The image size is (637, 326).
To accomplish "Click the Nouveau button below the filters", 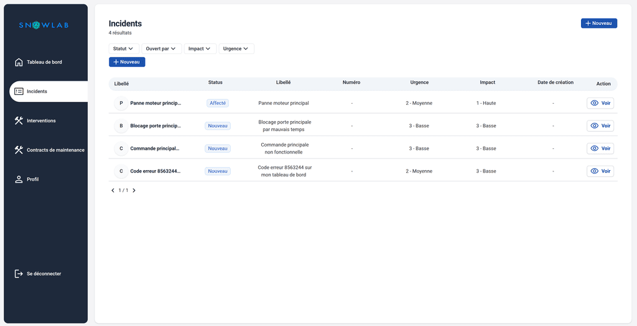I will click(x=127, y=62).
